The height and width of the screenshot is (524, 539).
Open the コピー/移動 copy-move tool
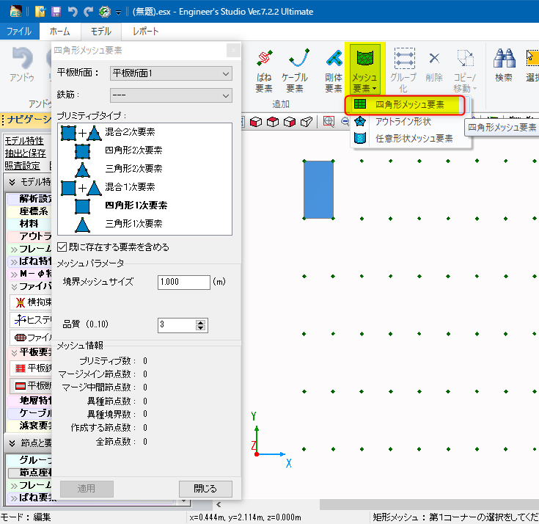465,70
